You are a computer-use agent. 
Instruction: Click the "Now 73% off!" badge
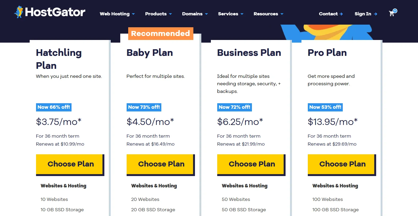[x=144, y=107]
